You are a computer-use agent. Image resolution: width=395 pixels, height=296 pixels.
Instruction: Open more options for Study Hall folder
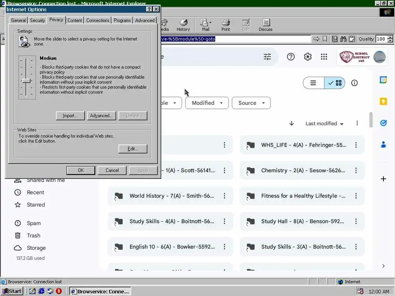(x=356, y=221)
